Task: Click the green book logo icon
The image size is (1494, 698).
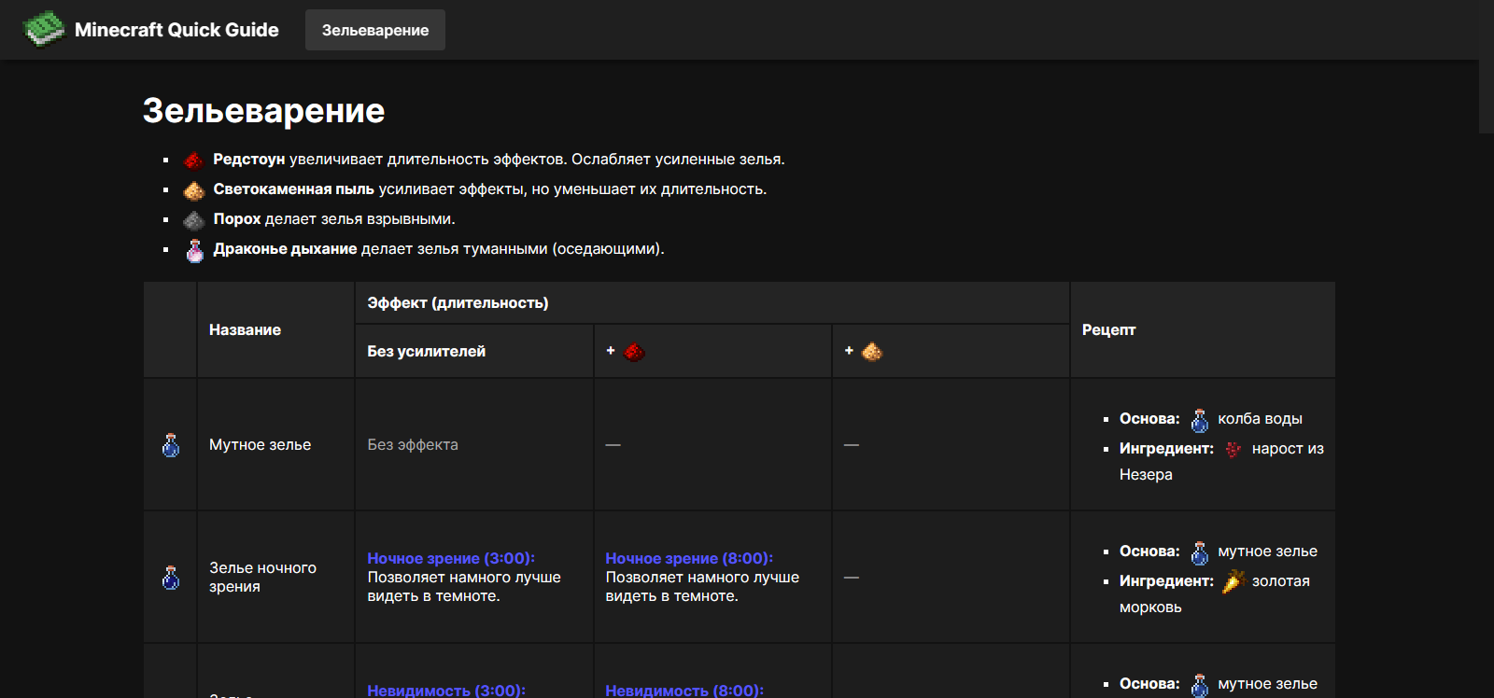Action: point(44,29)
